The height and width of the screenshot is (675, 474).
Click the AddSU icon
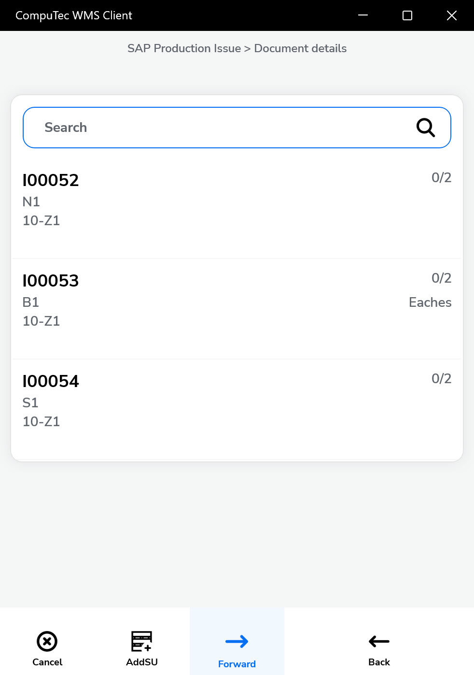pyautogui.click(x=142, y=641)
